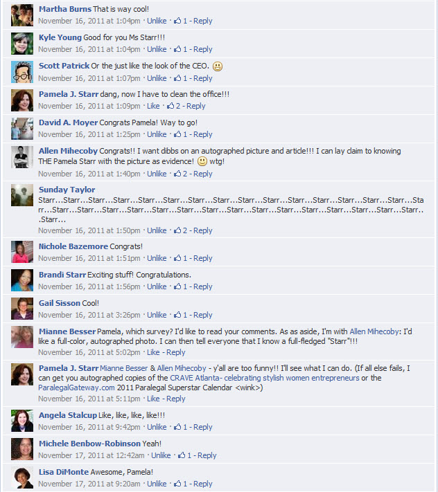Click thumbs-up count on Pamela's office comment
438x492 pixels.
point(174,106)
